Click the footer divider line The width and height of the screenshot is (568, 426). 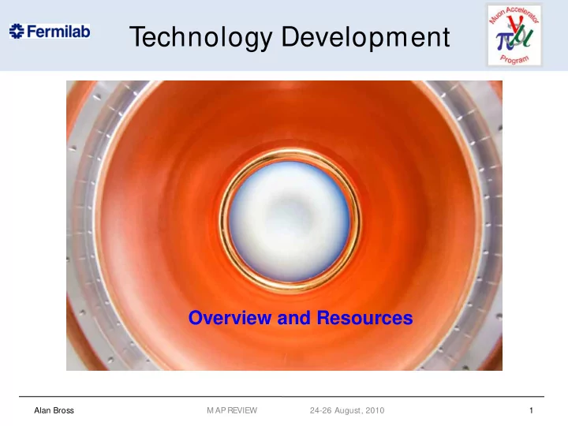point(282,397)
